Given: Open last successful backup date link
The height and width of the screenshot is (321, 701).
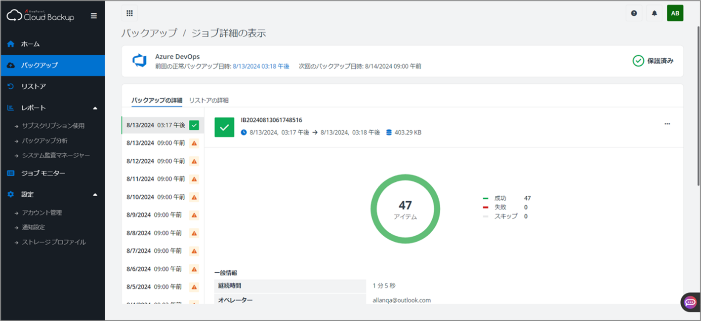Looking at the screenshot, I should point(261,66).
